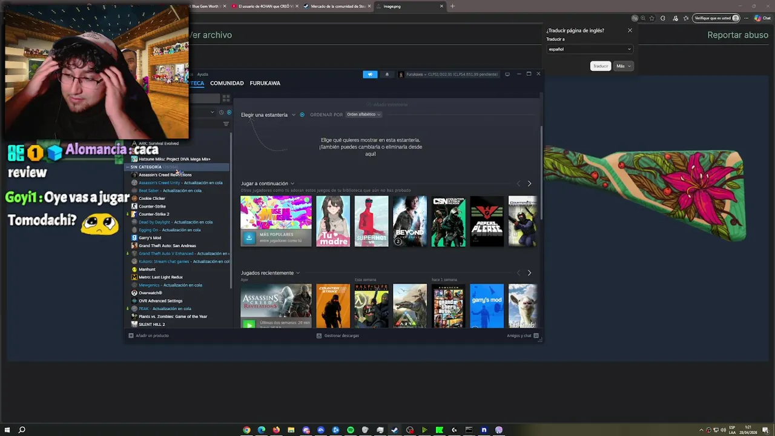775x436 pixels.
Task: Click the Steam library vertical scrollbar
Action: [x=541, y=173]
